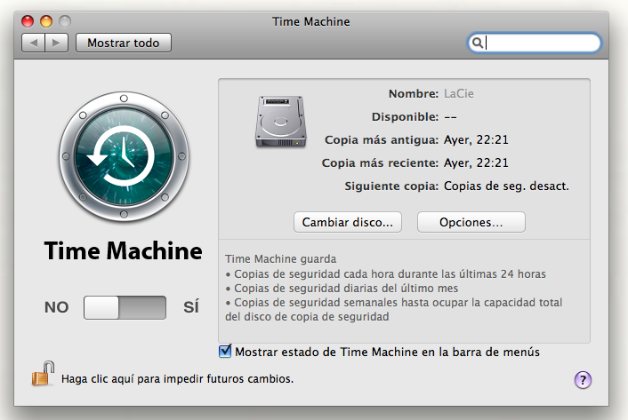
Task: Click the Disponible value dashes
Action: (451, 117)
